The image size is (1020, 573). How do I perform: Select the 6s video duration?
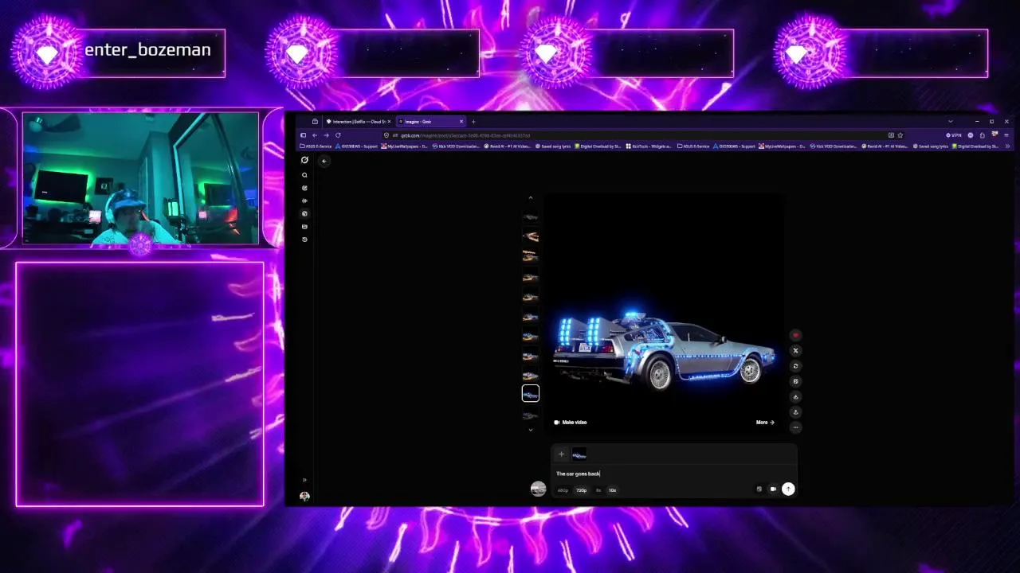coord(598,490)
